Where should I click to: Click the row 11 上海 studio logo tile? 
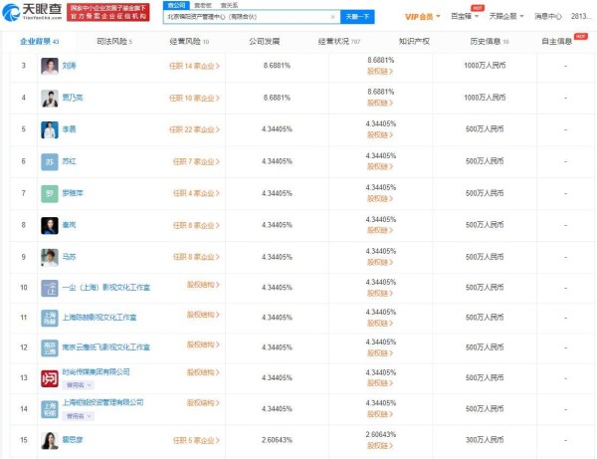[x=50, y=318]
